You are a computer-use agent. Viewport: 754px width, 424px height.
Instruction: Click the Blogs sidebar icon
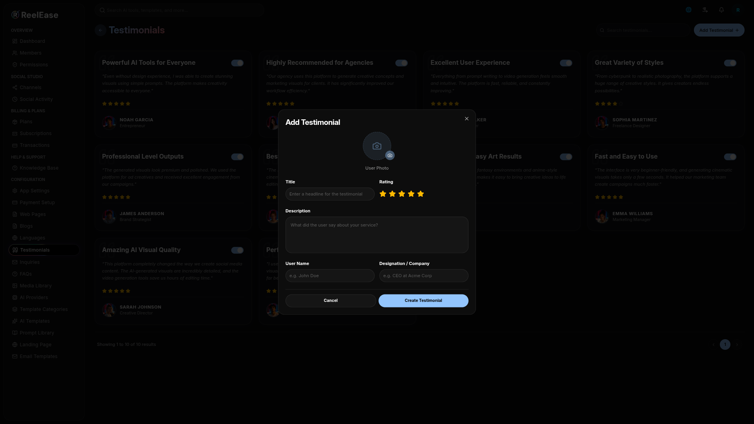point(15,226)
